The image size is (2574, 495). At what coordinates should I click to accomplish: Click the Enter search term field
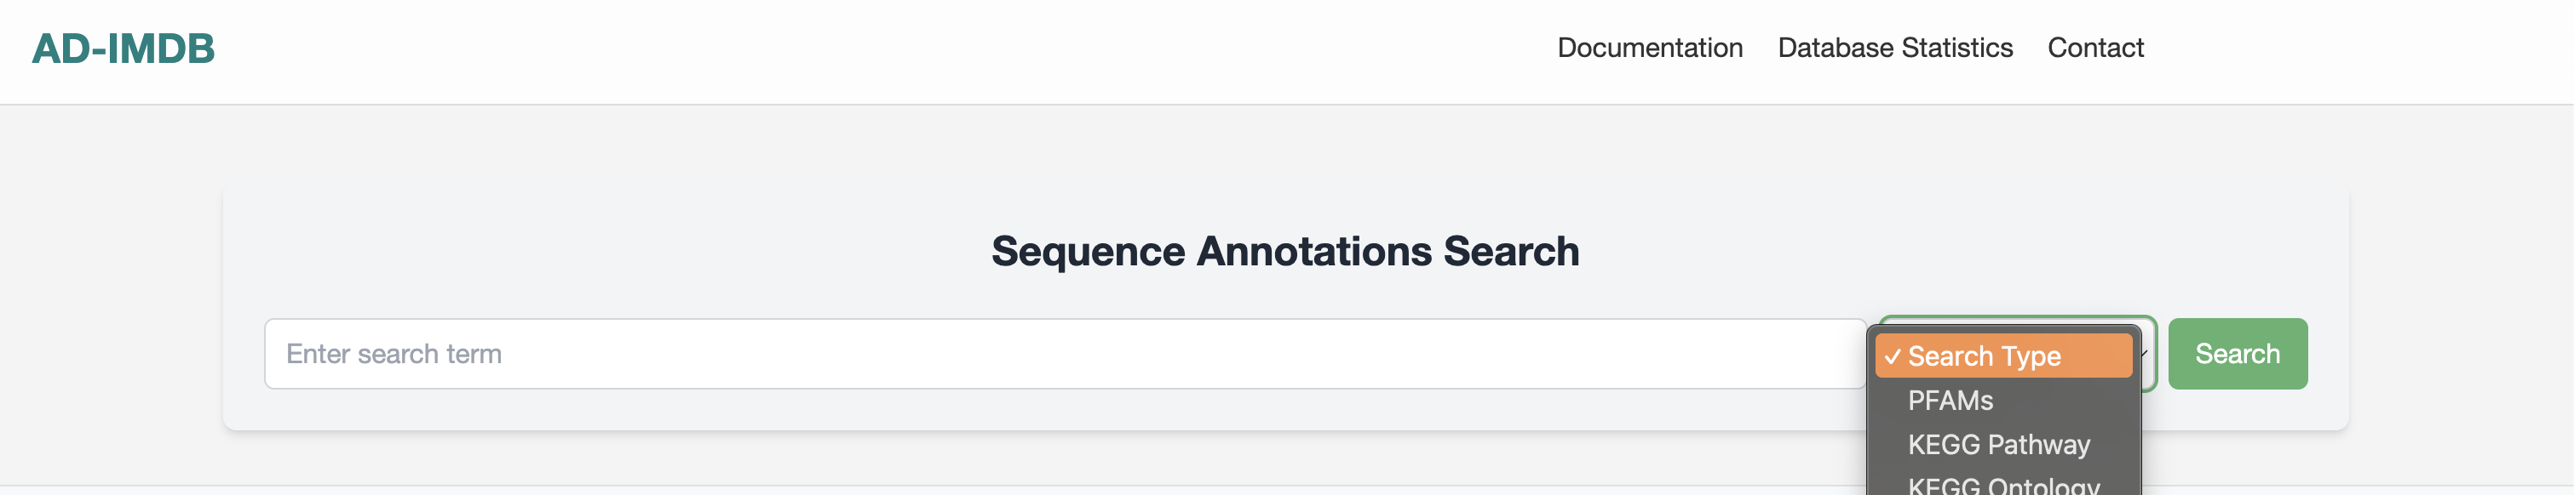coord(999,353)
